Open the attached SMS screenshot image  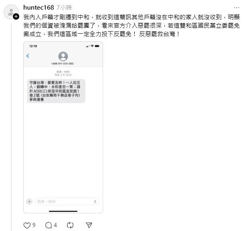click(63, 127)
